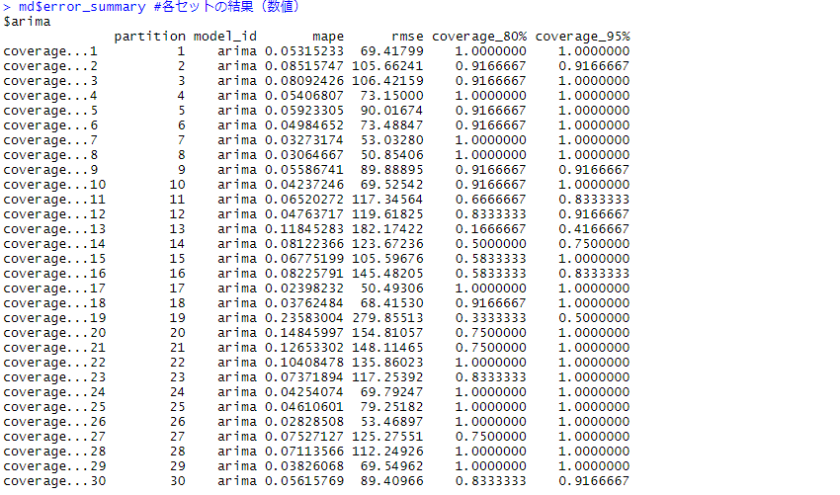
Task: Click mape value 0.14845997
Action: coord(304,333)
